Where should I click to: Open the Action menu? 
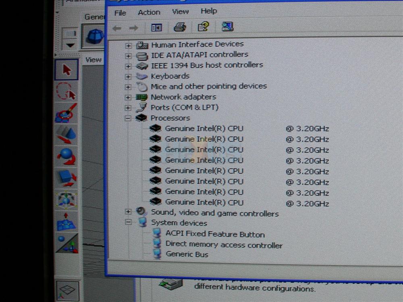coord(149,12)
